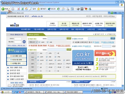This screenshot has height=94, width=125.
Task: Click the 패스워드 password field
Action: 18,42
